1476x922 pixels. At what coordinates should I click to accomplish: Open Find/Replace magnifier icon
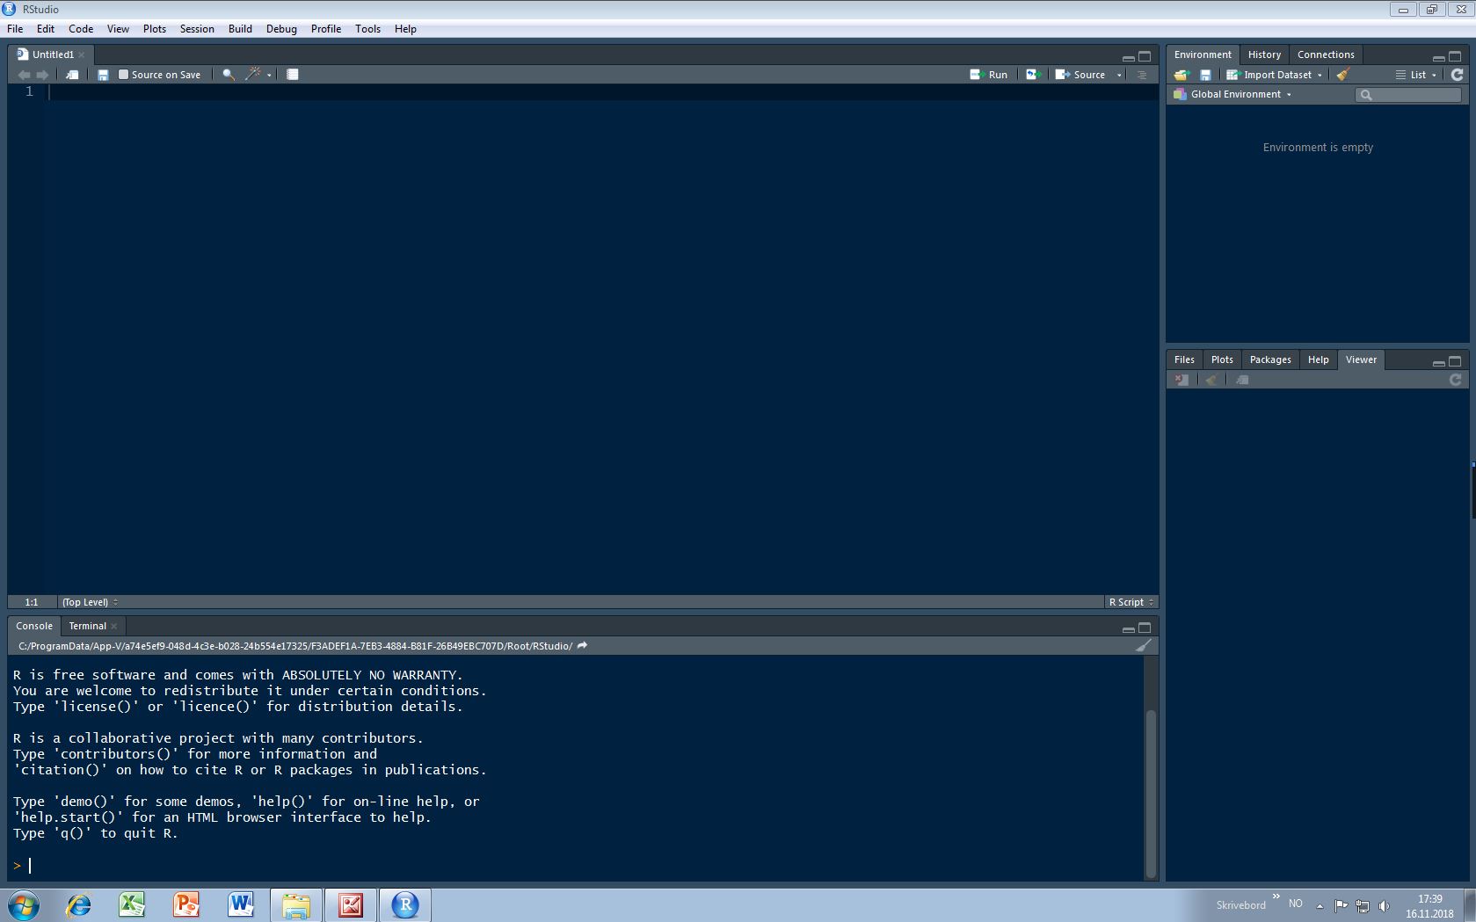[x=229, y=75]
